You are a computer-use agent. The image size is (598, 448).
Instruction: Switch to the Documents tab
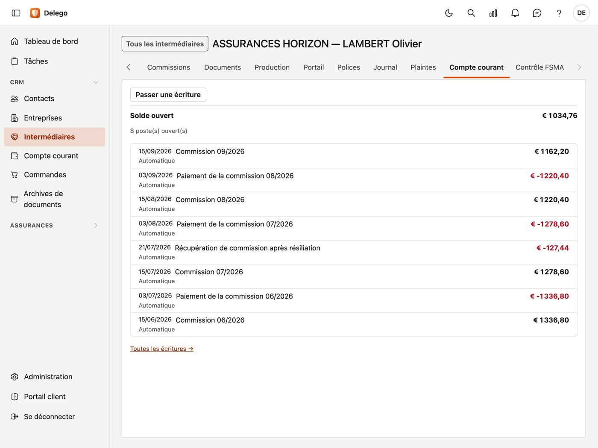click(x=223, y=67)
